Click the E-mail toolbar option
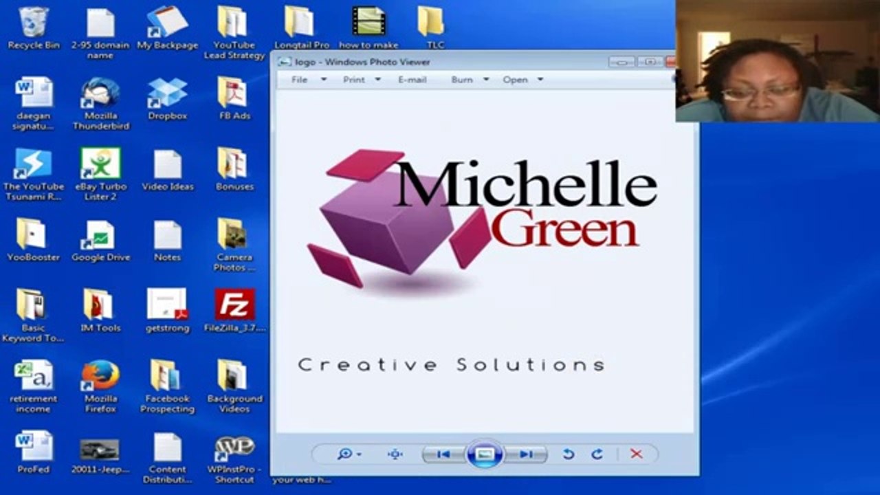880x495 pixels. pos(412,80)
